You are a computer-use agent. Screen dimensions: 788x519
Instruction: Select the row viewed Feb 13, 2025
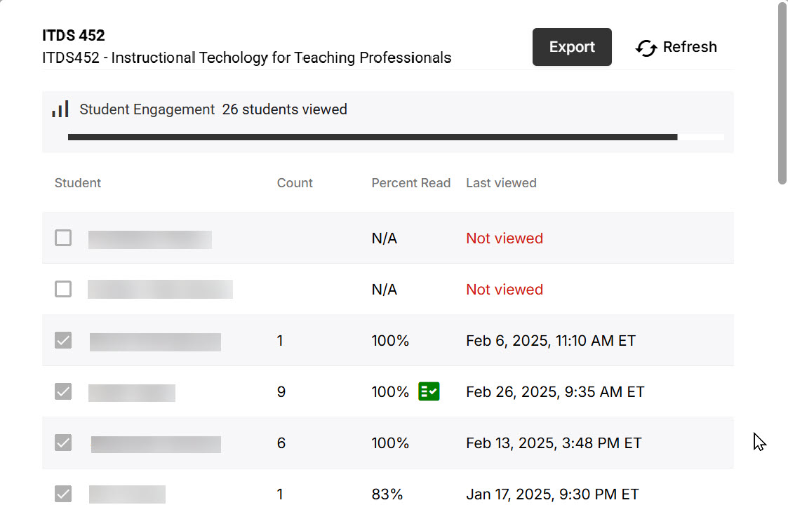pos(386,443)
